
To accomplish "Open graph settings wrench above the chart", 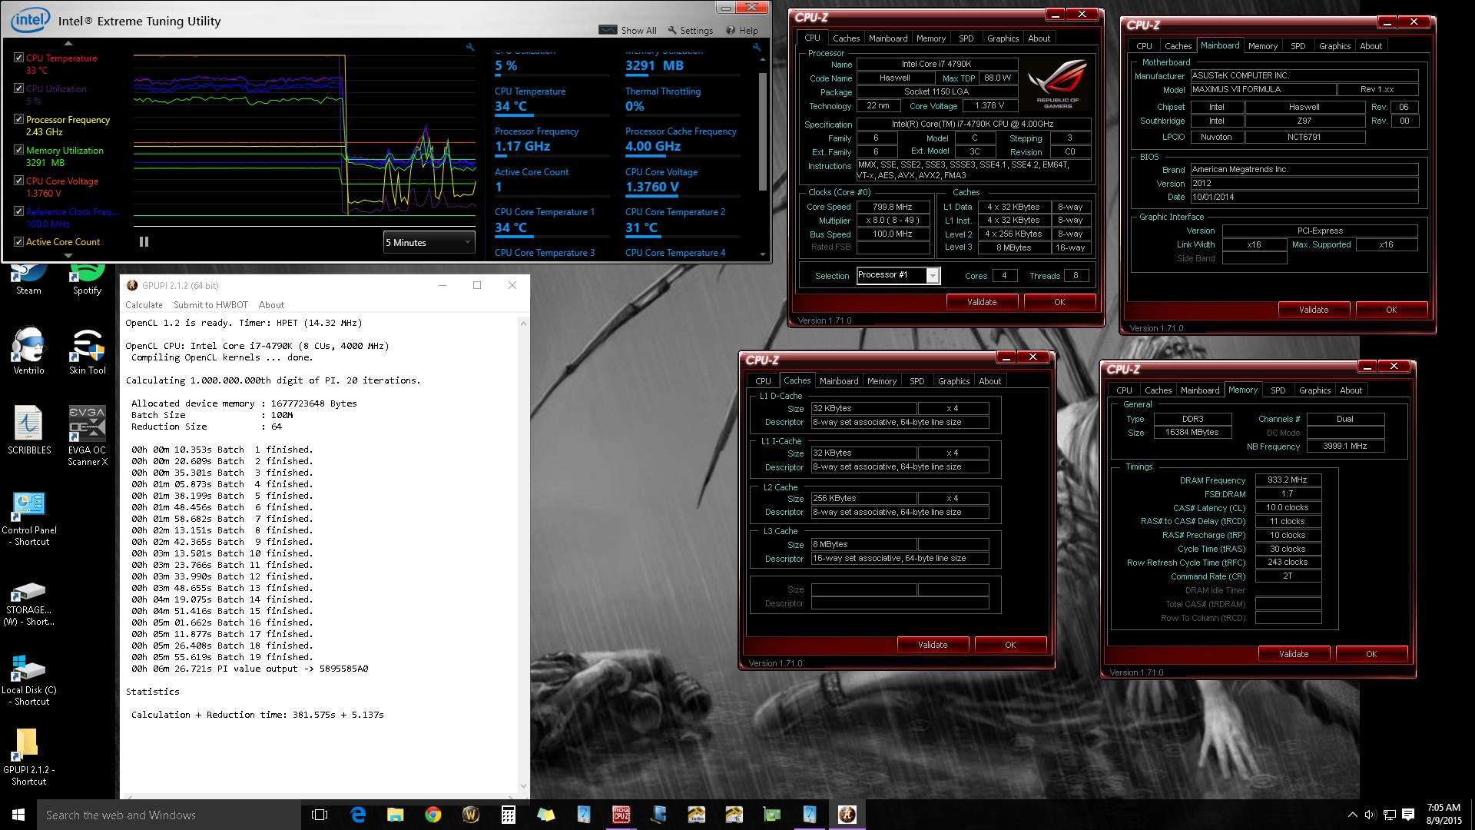I will pyautogui.click(x=470, y=48).
